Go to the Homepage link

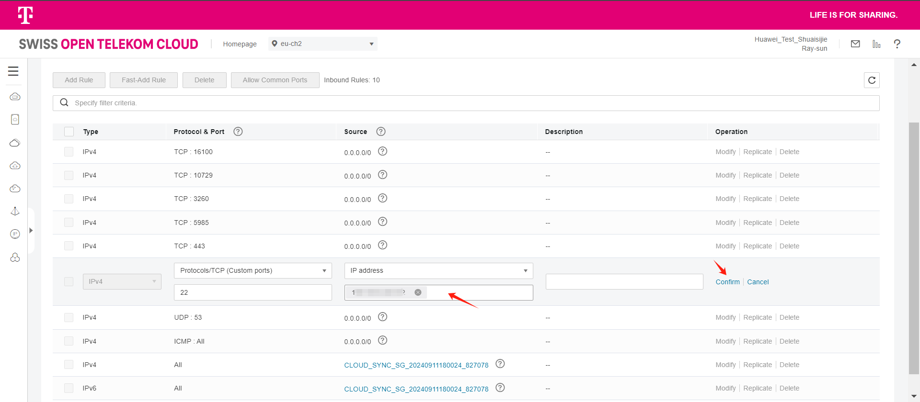click(240, 44)
